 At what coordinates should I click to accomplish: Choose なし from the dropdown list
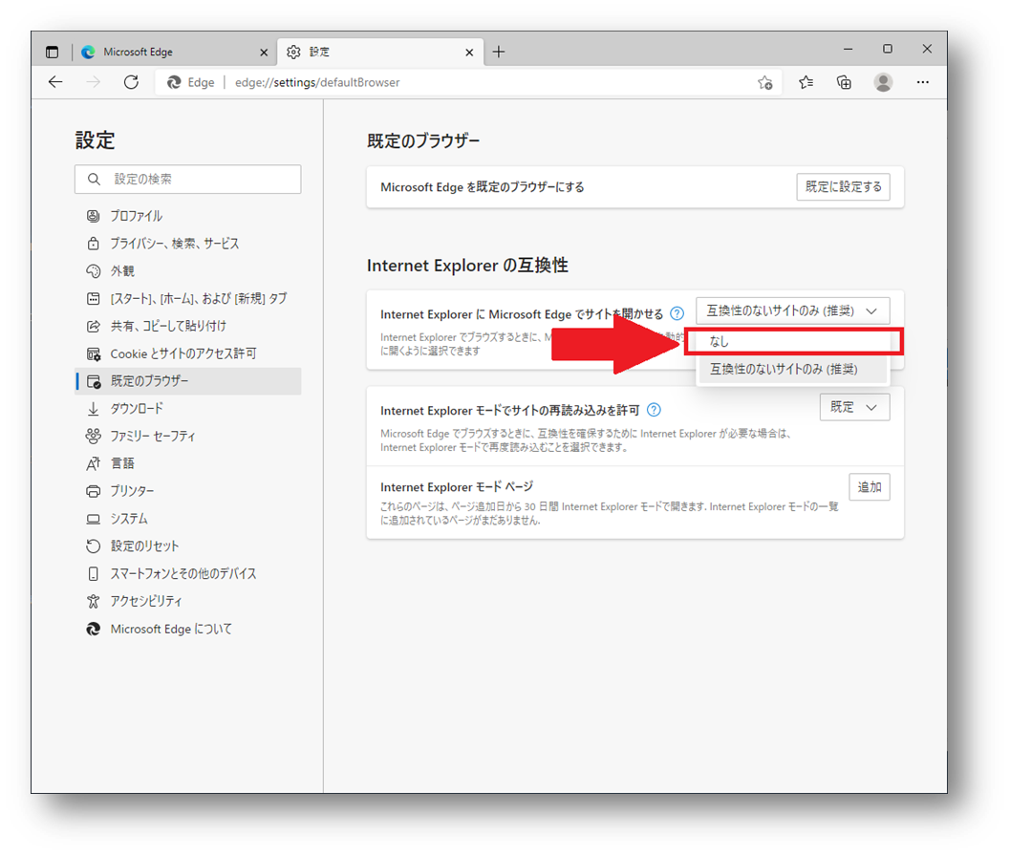(x=793, y=342)
